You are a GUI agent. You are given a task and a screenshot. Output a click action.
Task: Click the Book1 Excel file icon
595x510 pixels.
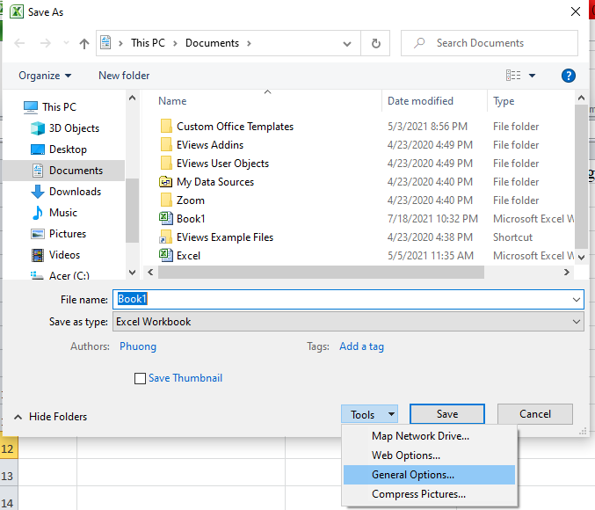click(x=166, y=218)
